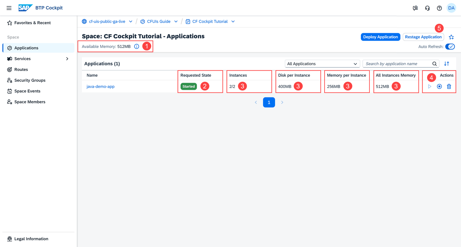Open the sort applications icon

tap(447, 64)
